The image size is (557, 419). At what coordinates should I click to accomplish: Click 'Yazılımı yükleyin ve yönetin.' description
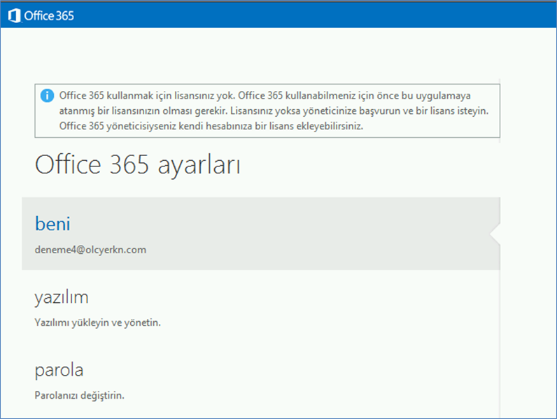click(x=98, y=322)
